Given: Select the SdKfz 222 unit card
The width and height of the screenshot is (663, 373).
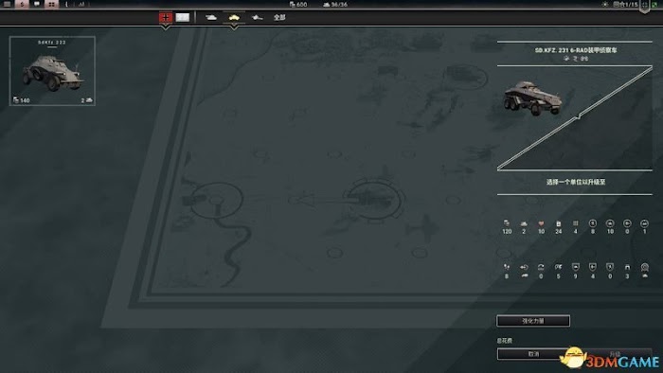Looking at the screenshot, I should click(x=52, y=71).
